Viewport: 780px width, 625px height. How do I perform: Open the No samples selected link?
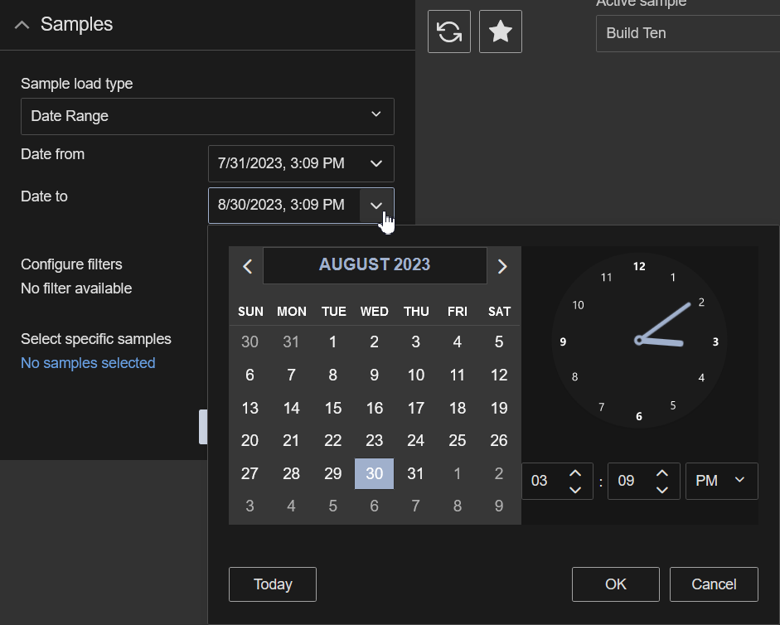[x=88, y=363]
